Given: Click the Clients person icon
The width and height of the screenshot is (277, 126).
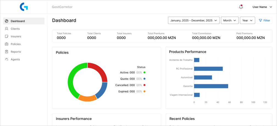Looking at the screenshot, I should pos(7,29).
